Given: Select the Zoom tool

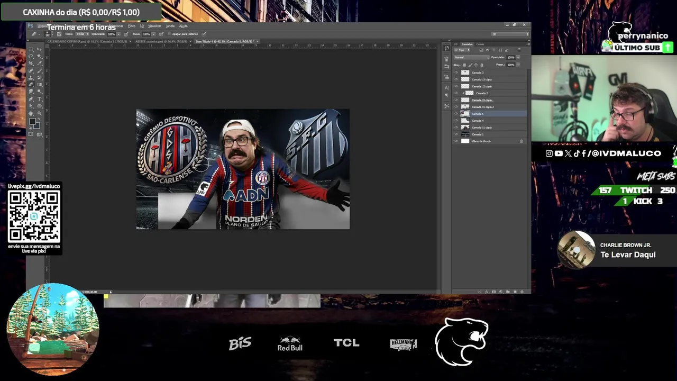Looking at the screenshot, I should pyautogui.click(x=39, y=113).
